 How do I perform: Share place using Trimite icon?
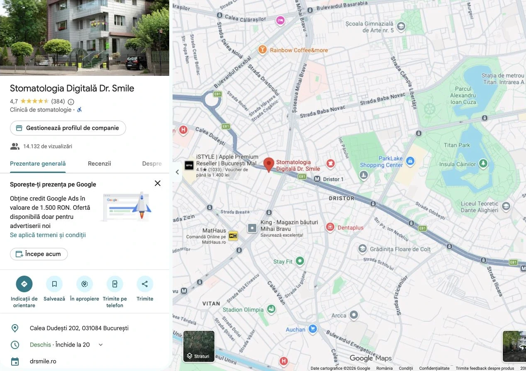click(x=145, y=284)
